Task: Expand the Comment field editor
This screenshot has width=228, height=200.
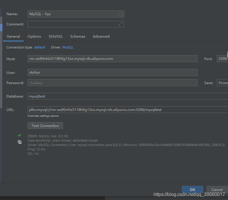Action: 120,24
